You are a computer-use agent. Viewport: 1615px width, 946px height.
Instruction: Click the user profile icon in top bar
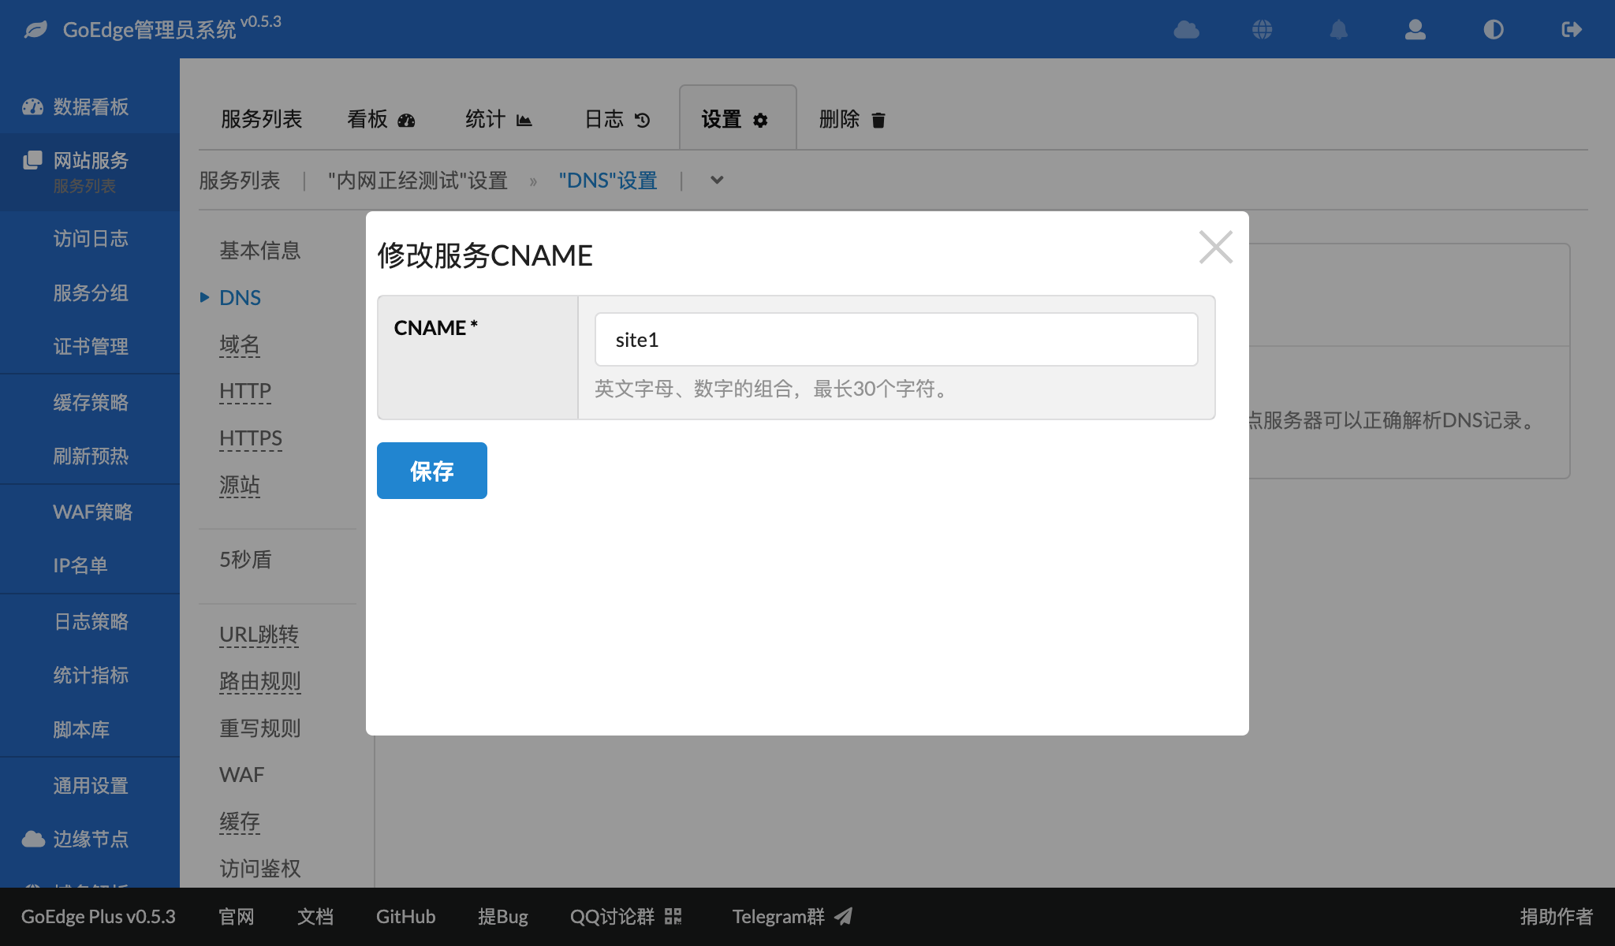[1415, 30]
